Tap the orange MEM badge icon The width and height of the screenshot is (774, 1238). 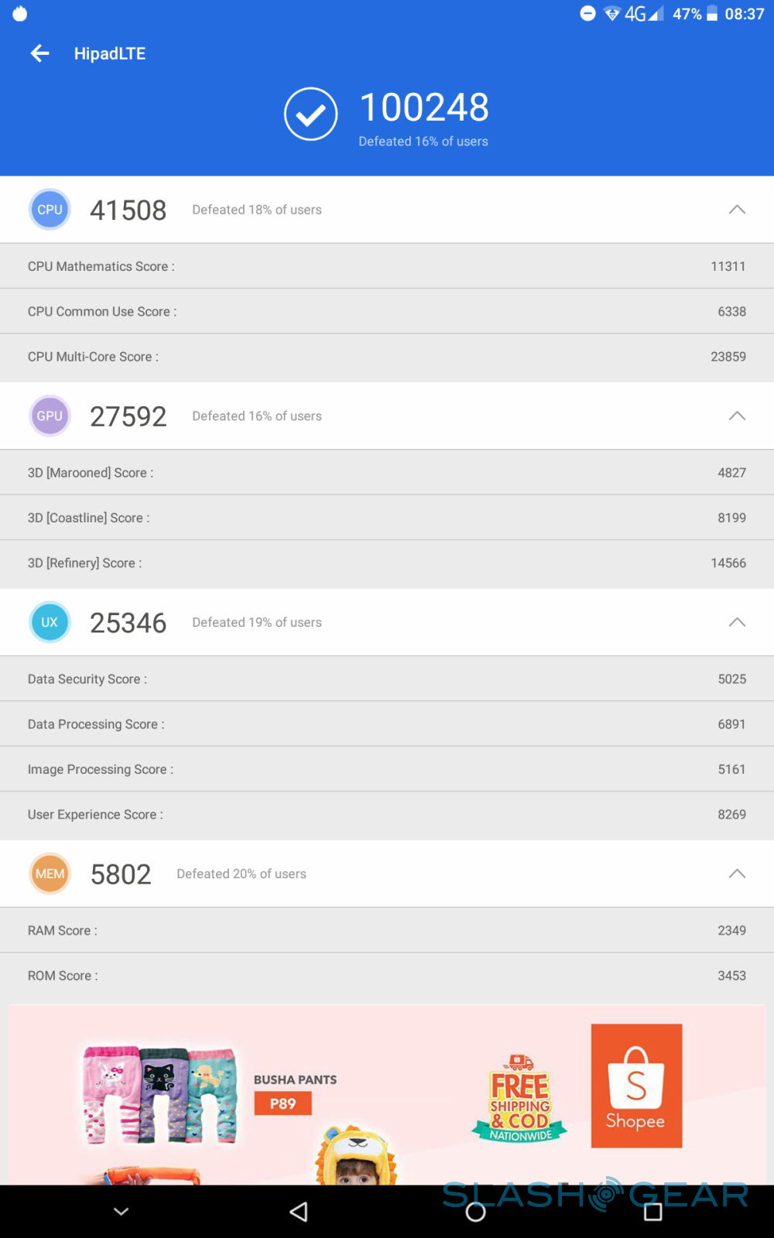[50, 874]
